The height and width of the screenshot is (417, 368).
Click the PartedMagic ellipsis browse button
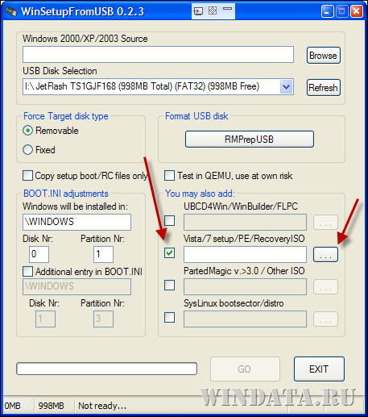[x=325, y=286]
